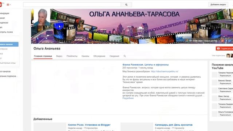Open the Компьютерные игры sidebar category

[x=8, y=63]
